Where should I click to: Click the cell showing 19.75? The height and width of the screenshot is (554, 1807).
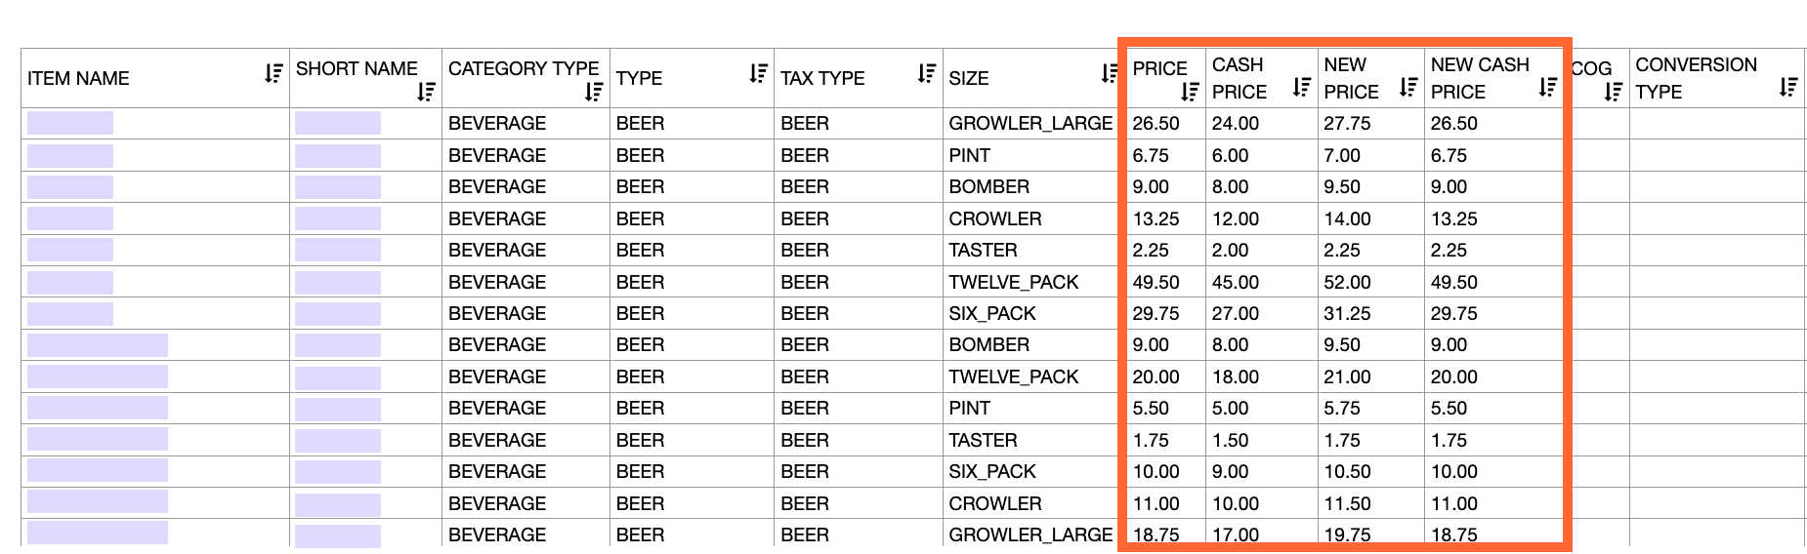(1347, 534)
